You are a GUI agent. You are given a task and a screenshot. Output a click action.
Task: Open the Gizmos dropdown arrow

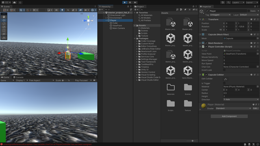point(95,10)
